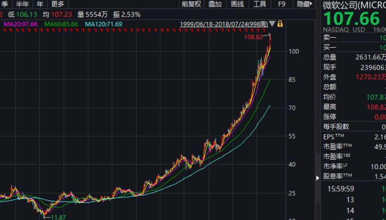386x220 pixels.
Task: Click the 低 106.13 low readout
Action: click(22, 14)
